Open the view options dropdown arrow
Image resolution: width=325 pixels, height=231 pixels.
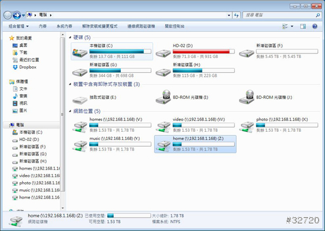click(292, 27)
